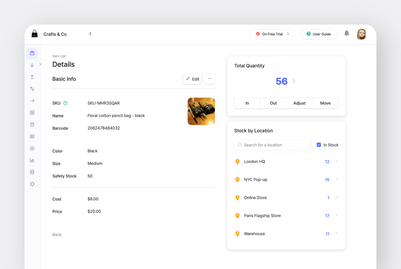The height and width of the screenshot is (269, 401).
Task: Select the Move stock action tab
Action: [326, 103]
